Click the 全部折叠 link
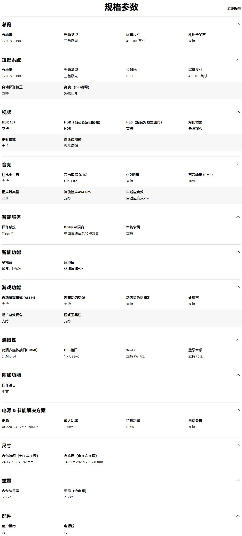Screen dimensions: 242x536 coord(233,9)
